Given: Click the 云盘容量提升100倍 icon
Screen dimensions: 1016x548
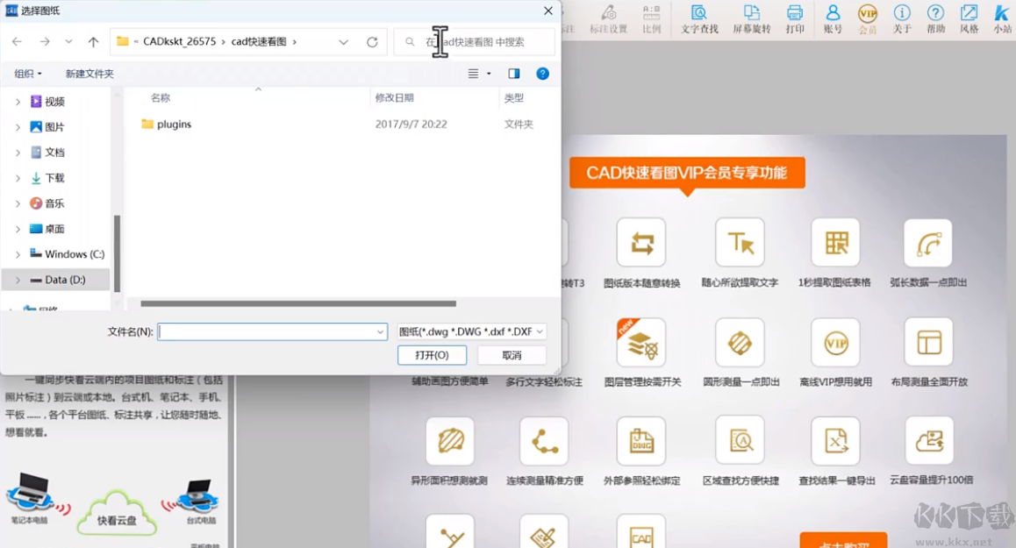Looking at the screenshot, I should pyautogui.click(x=928, y=441).
